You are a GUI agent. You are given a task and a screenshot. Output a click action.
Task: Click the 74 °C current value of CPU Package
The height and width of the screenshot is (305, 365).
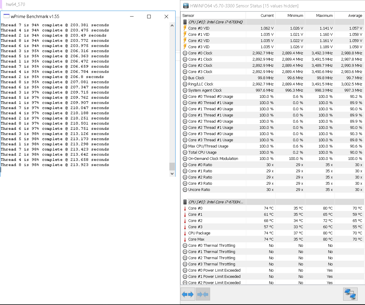[269, 233]
